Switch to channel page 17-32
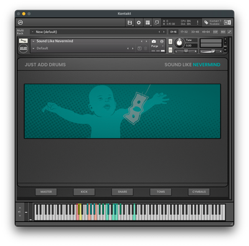249x246 pixels. coord(184,32)
